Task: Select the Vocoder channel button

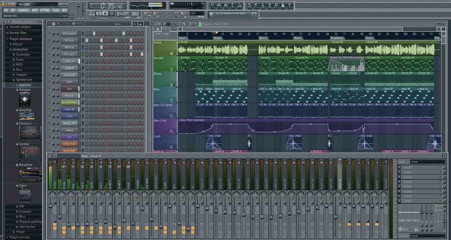Action: tap(69, 96)
